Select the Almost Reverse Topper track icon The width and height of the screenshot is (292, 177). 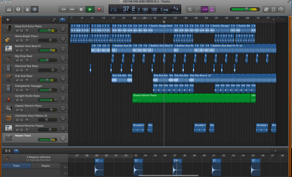[9, 128]
